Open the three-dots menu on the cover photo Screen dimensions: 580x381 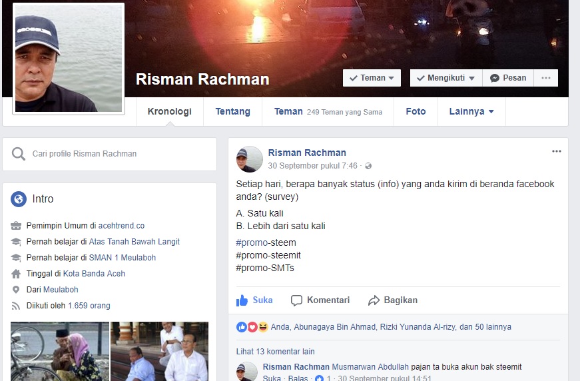click(x=546, y=78)
